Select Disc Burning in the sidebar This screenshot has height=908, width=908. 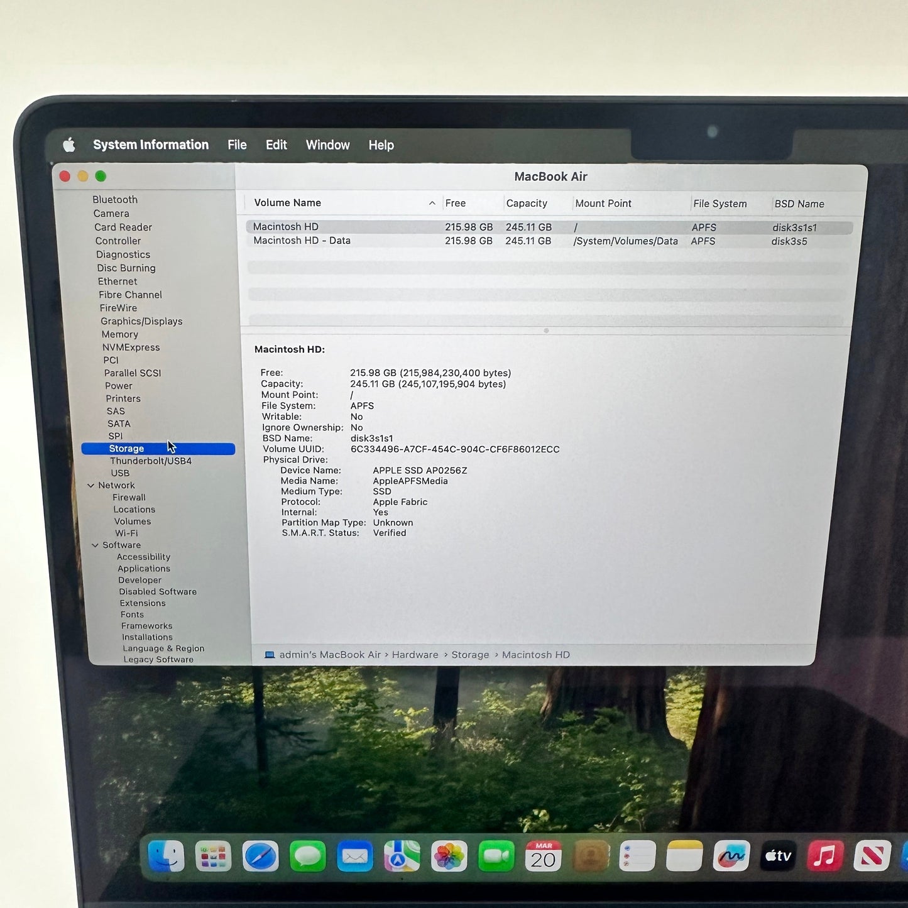pos(126,268)
